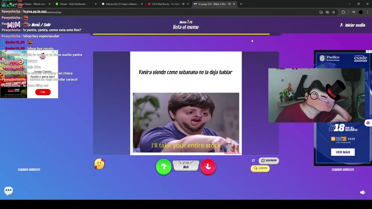Switch to Interacción software tab
372x209 pixels.
[x=121, y=4]
